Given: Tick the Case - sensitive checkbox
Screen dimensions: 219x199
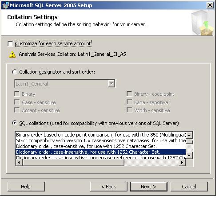Looking at the screenshot, I should coord(17,102).
